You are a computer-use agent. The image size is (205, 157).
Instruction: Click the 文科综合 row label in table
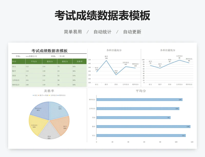[16, 80]
